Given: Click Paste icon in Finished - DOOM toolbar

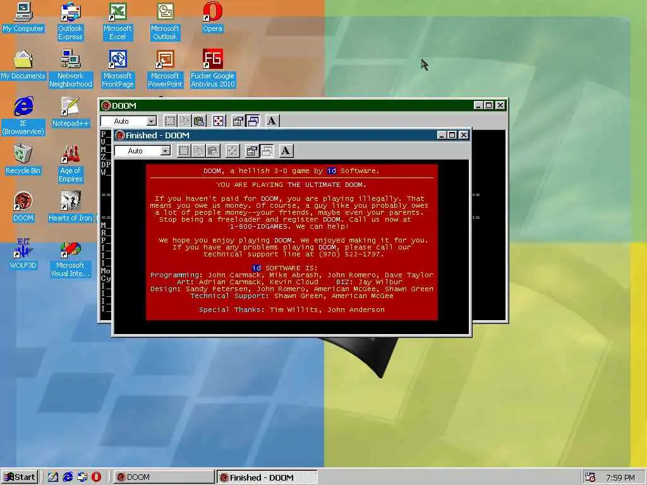Looking at the screenshot, I should (x=213, y=151).
